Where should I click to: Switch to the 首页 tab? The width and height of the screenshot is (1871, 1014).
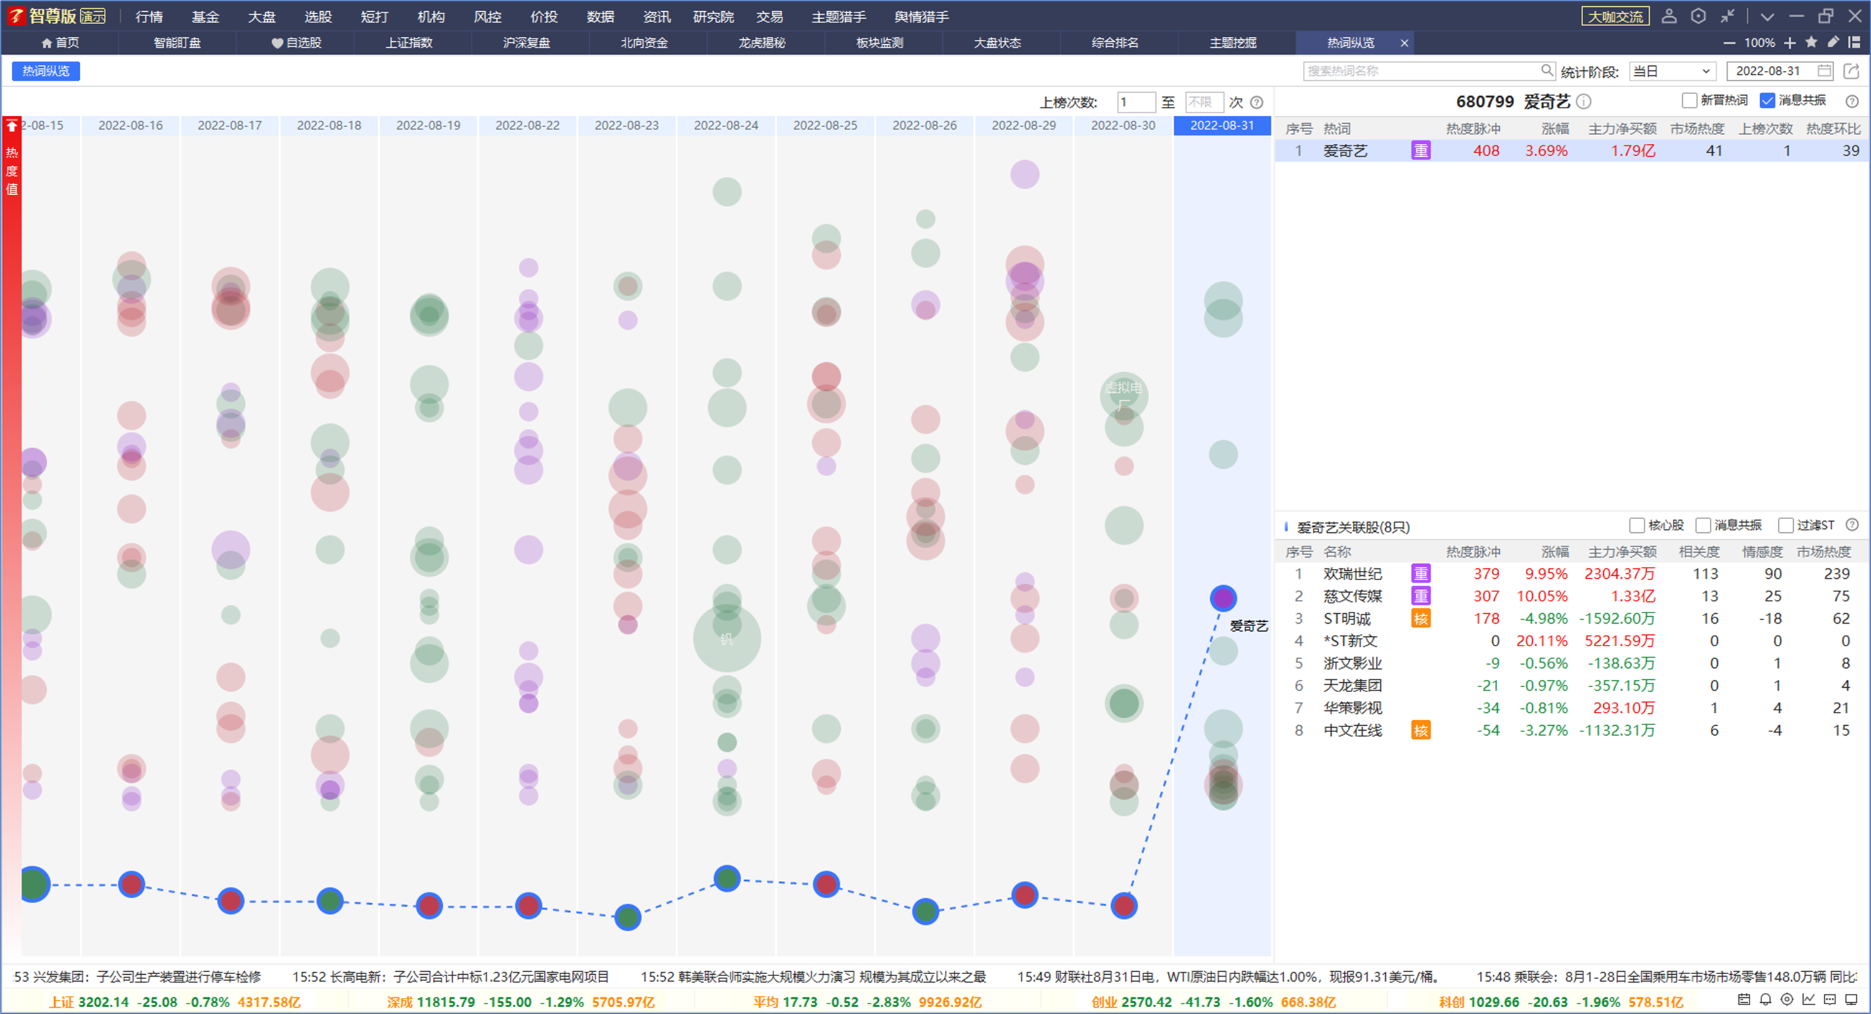tap(60, 43)
